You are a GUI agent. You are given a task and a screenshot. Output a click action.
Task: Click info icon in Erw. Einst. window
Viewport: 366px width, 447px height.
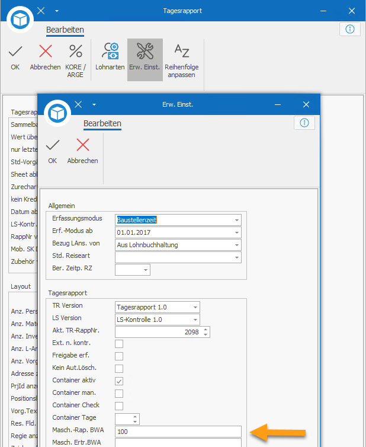(304, 123)
